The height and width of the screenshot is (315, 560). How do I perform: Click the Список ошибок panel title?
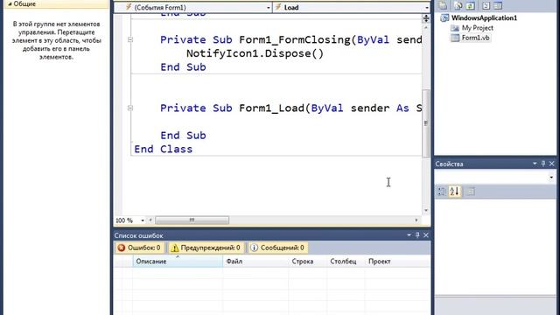pos(138,235)
